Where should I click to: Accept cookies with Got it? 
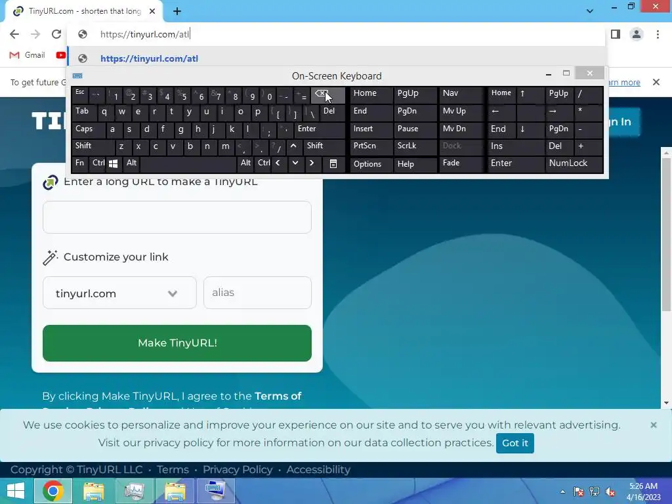[x=514, y=443]
